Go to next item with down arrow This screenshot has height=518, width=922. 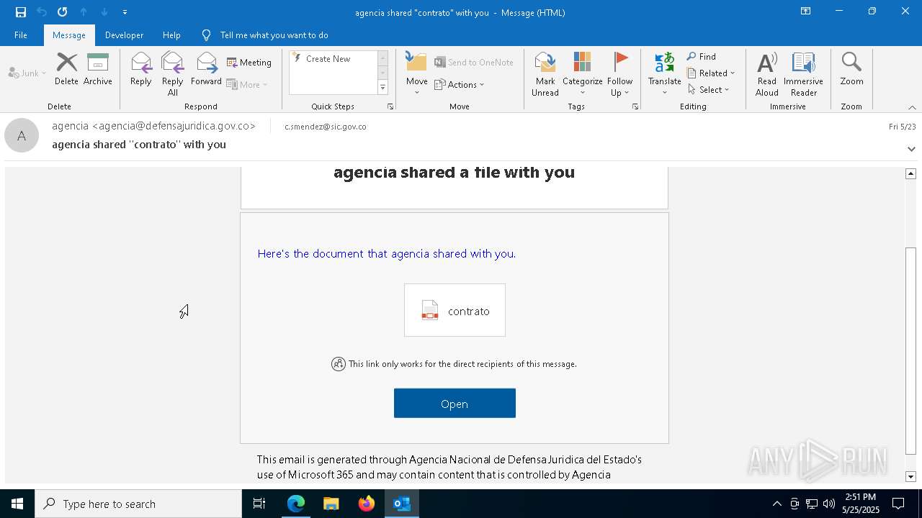[104, 12]
